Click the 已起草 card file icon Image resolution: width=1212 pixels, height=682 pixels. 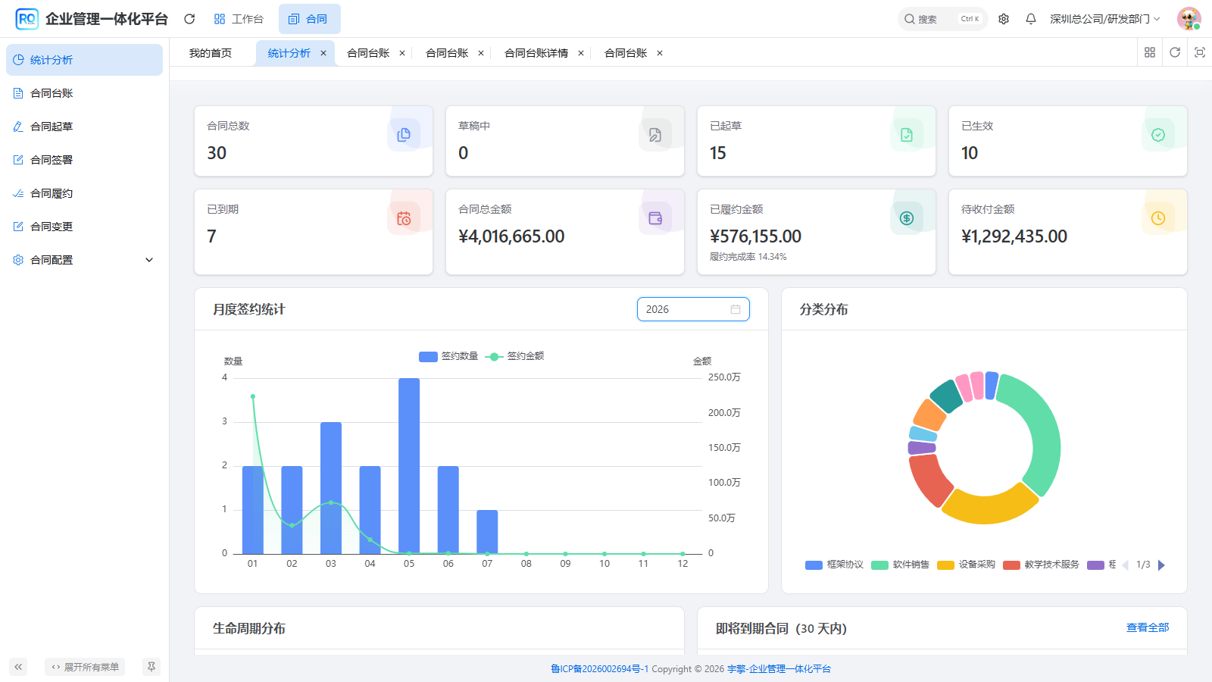pyautogui.click(x=907, y=134)
